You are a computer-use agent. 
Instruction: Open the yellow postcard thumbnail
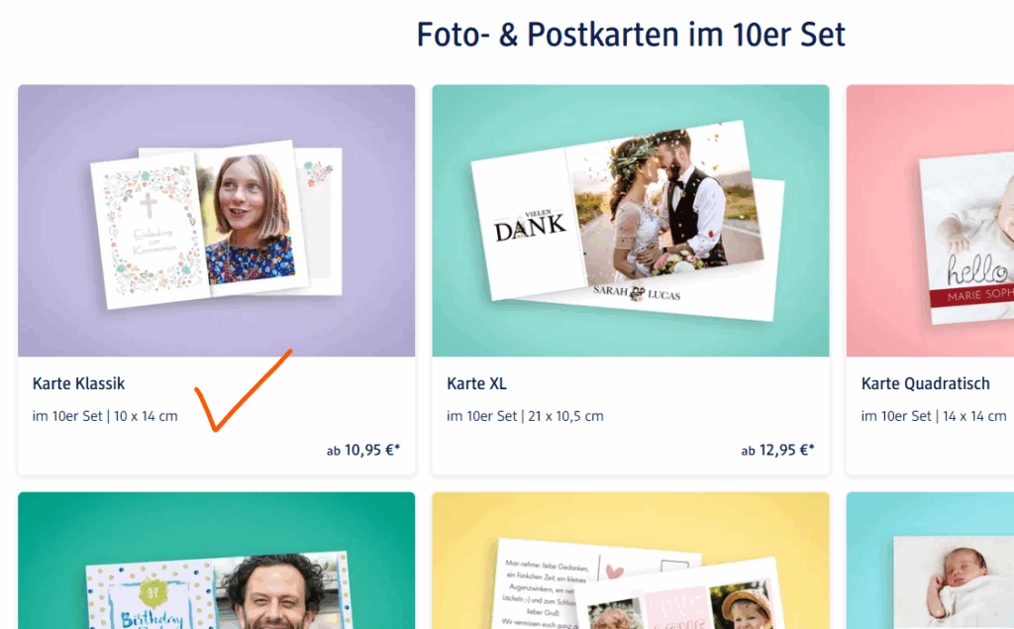(x=631, y=561)
